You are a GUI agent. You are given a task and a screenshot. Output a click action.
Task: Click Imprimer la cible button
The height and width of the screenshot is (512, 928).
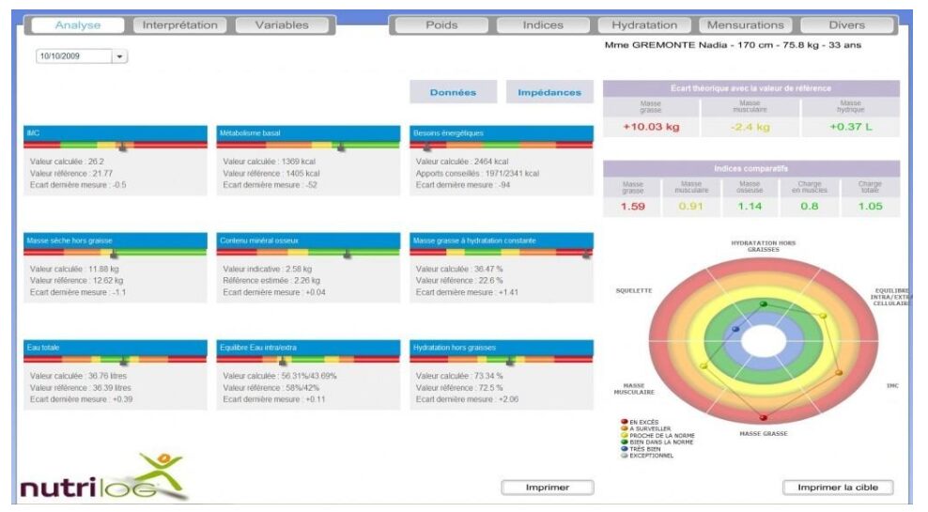tap(838, 488)
